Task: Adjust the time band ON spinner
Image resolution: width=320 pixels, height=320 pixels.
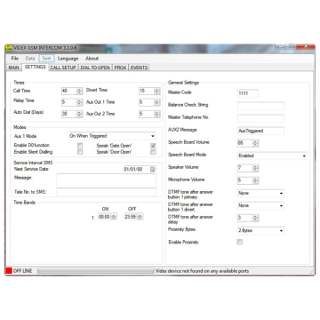Action: (114, 217)
